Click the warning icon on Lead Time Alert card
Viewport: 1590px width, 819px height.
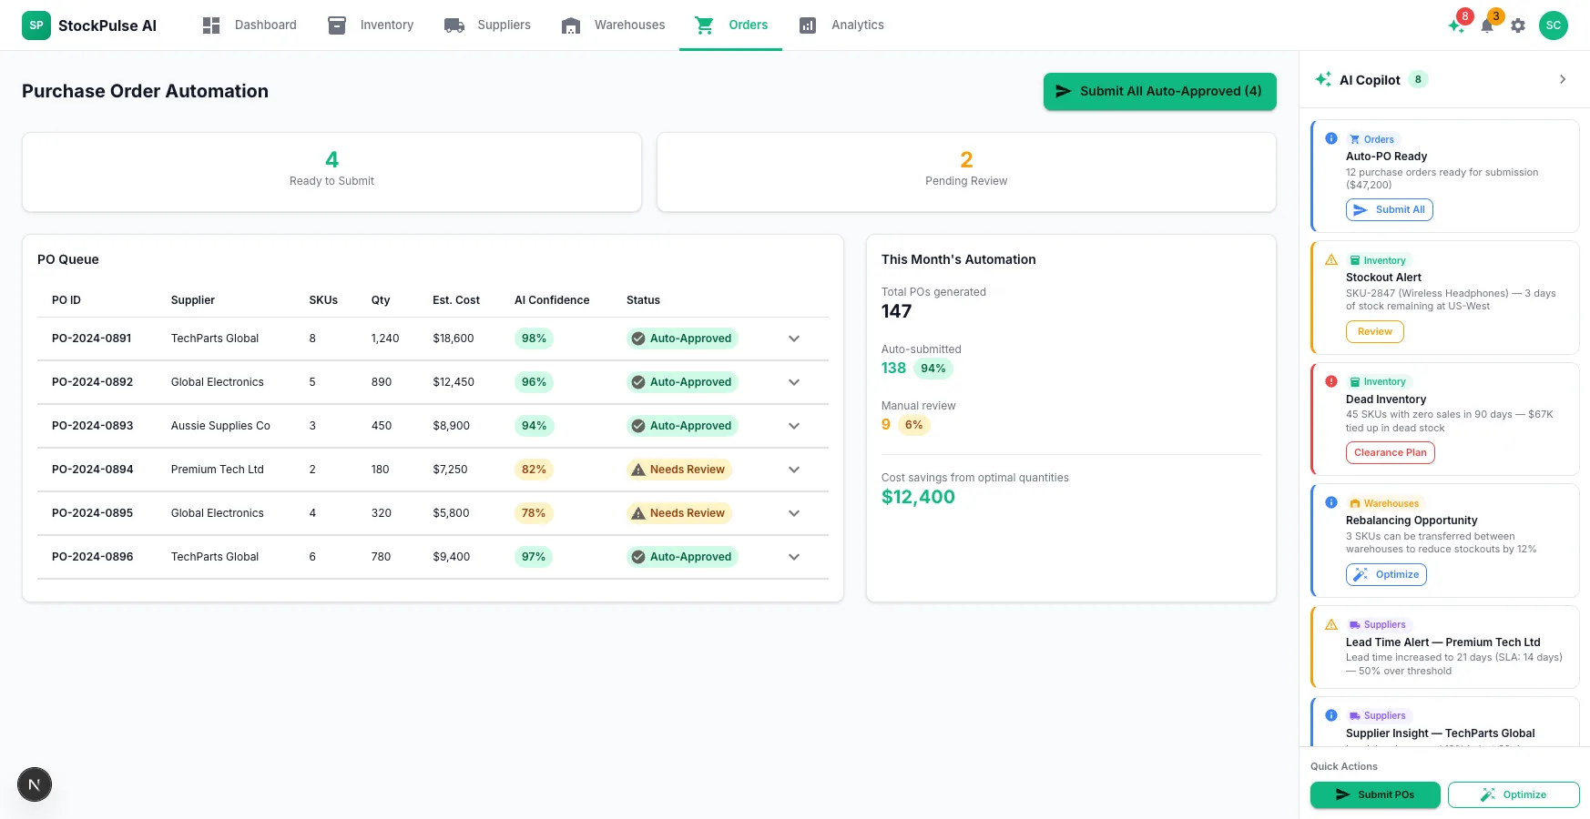(1331, 624)
